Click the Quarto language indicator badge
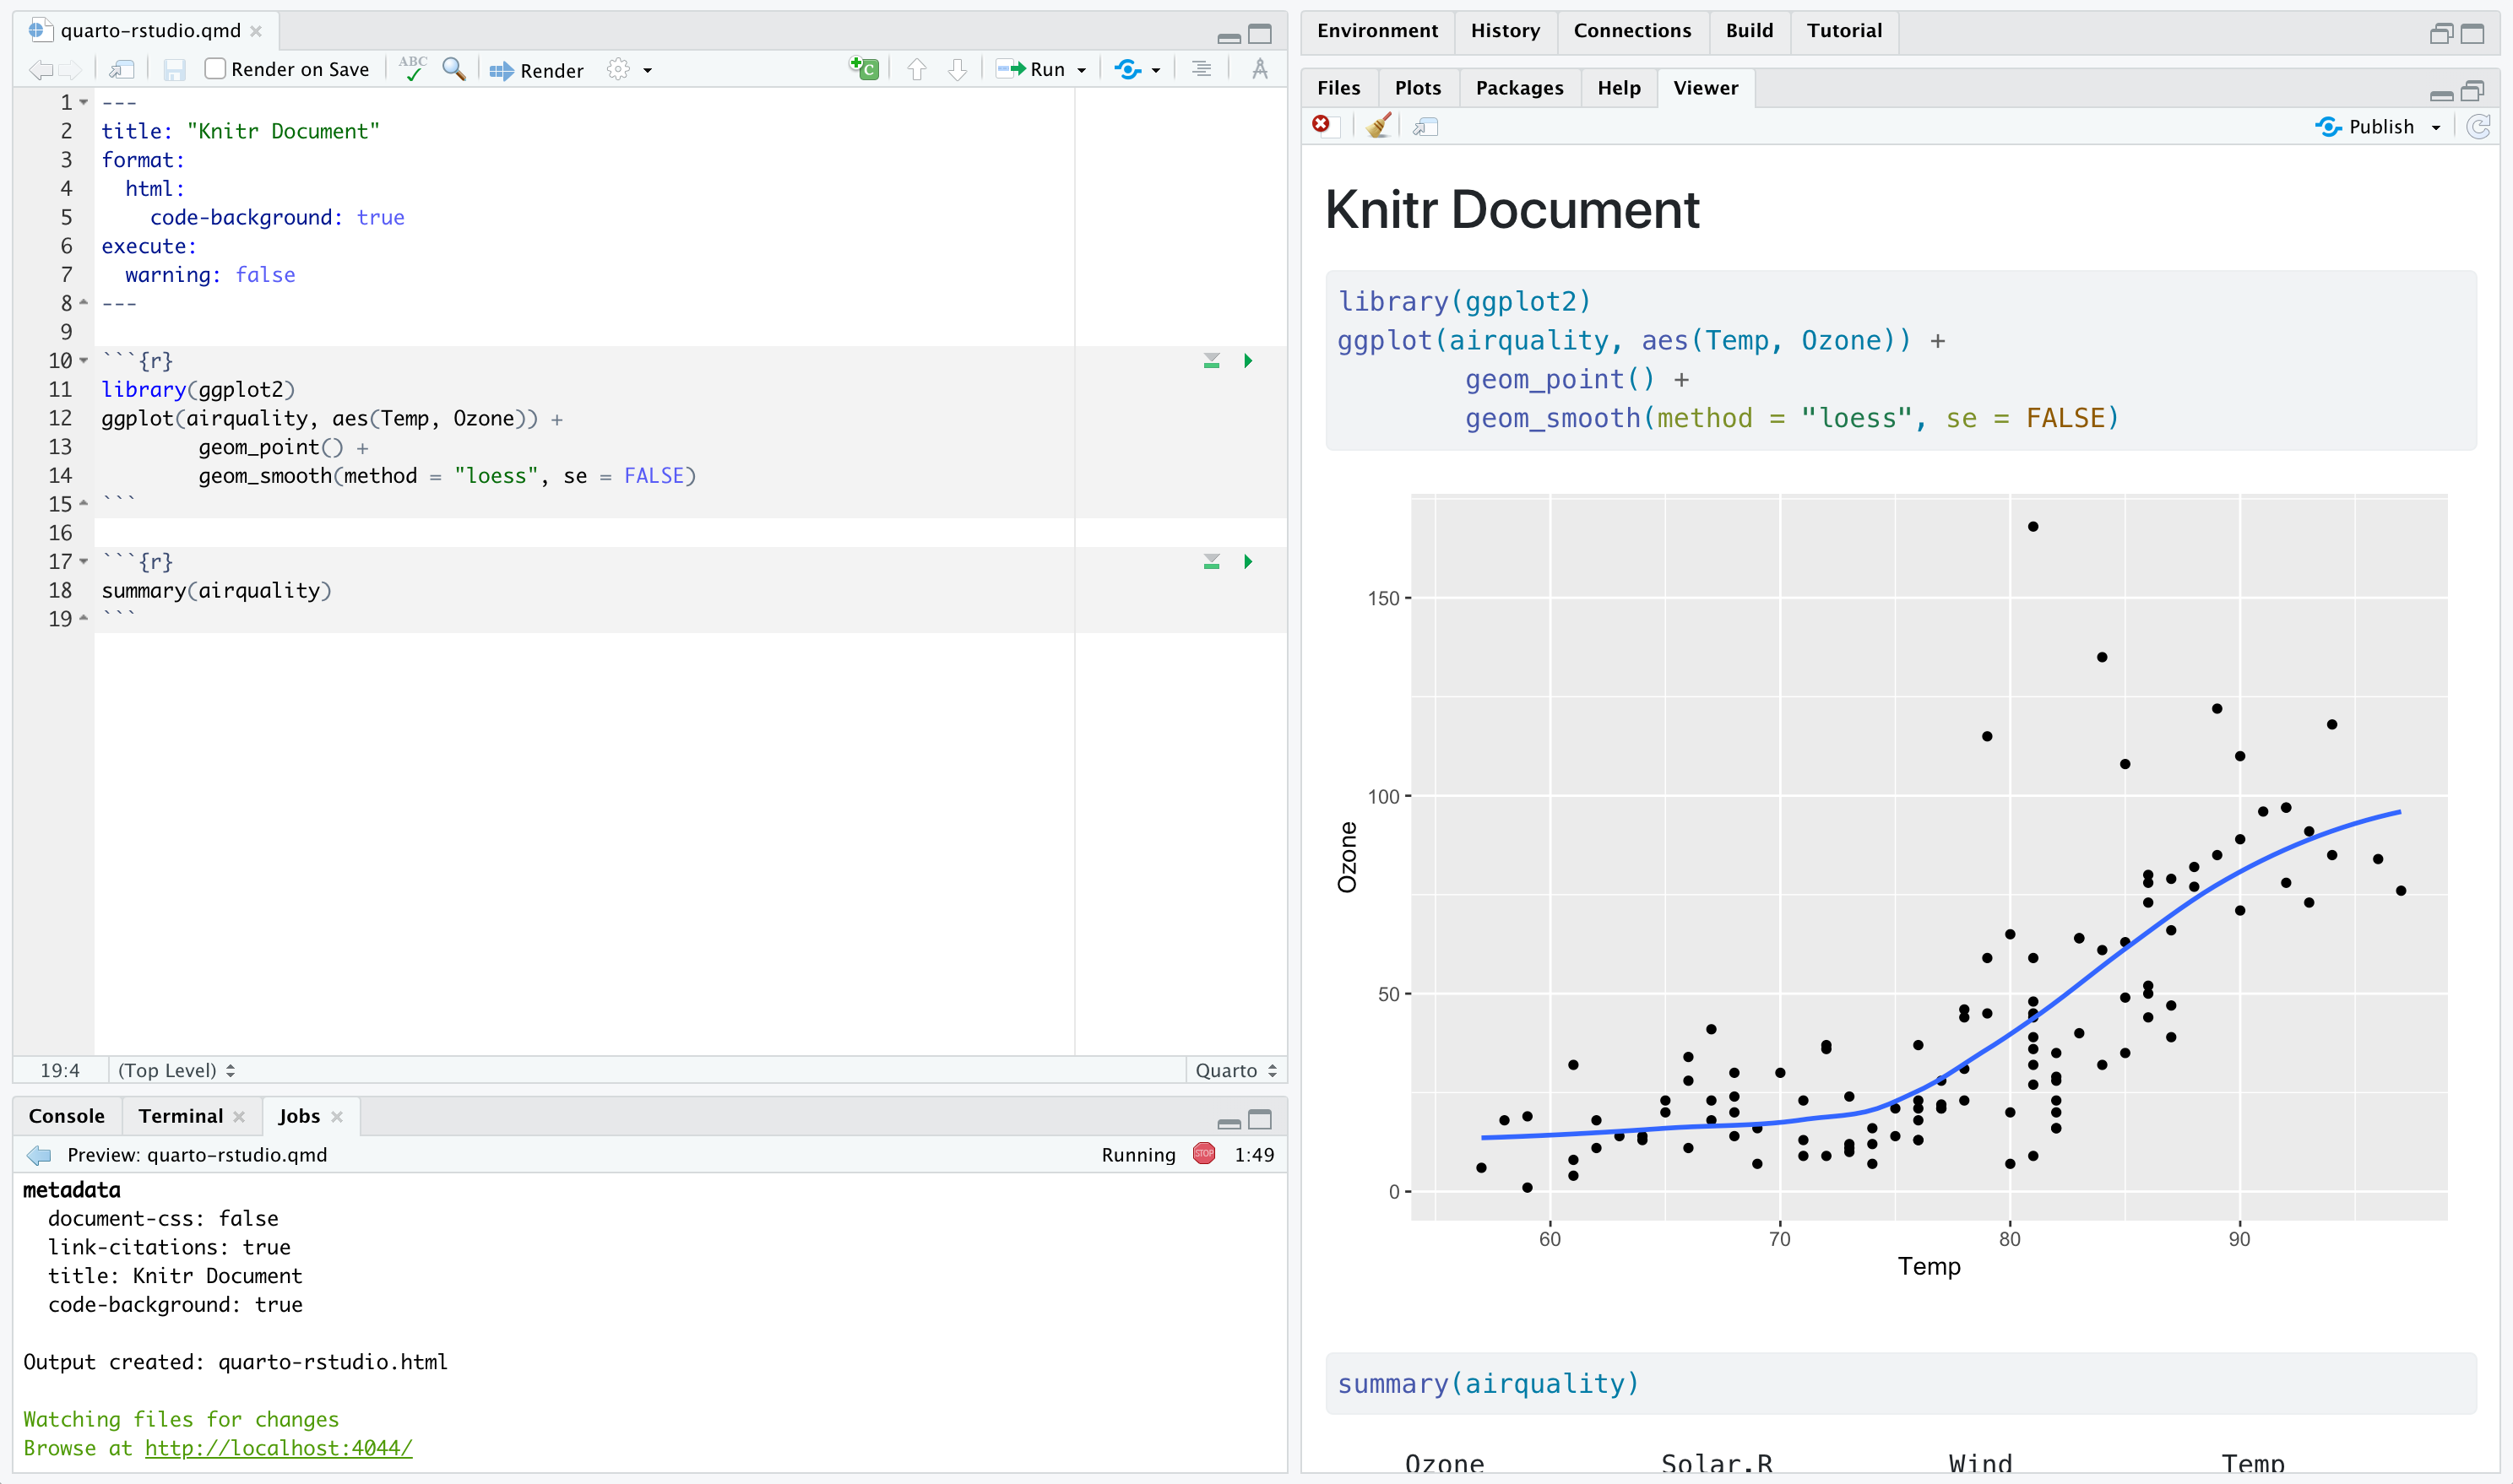This screenshot has width=2513, height=1484. click(x=1234, y=1069)
